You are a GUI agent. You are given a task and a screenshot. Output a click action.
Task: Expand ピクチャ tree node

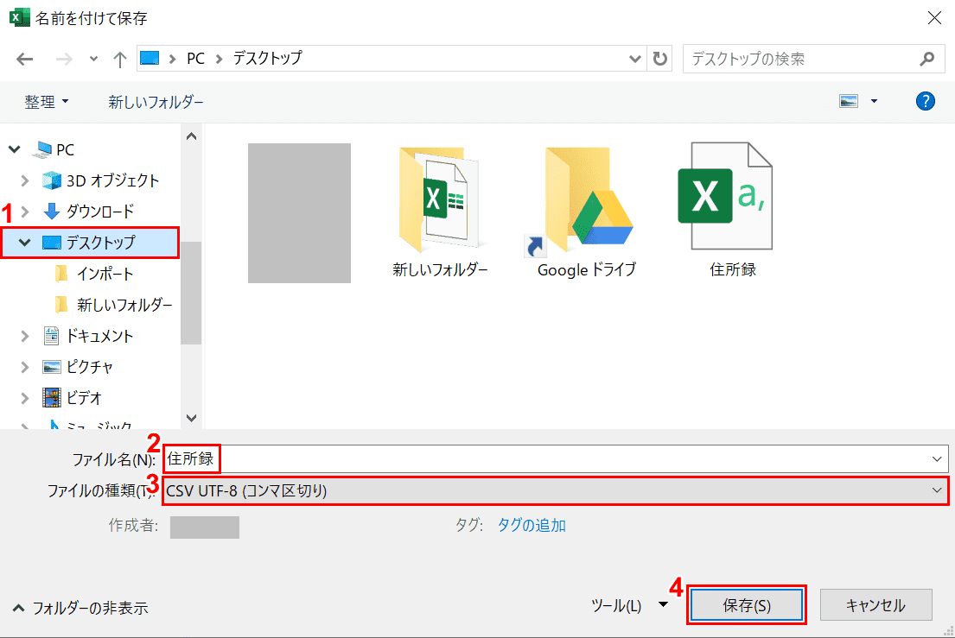[x=24, y=367]
